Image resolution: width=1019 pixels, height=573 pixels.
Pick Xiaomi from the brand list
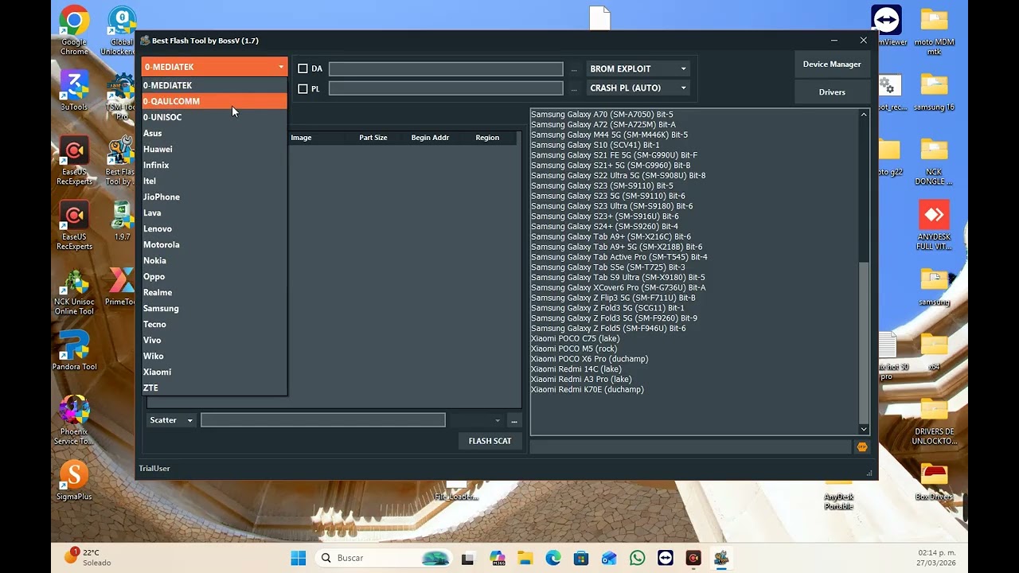[214, 372]
